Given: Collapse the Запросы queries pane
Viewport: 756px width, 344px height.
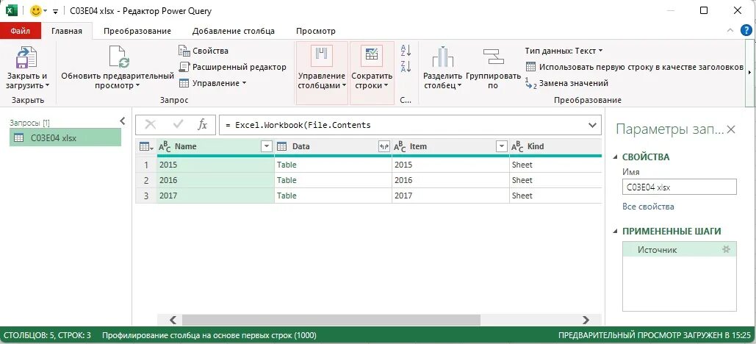Looking at the screenshot, I should (123, 121).
